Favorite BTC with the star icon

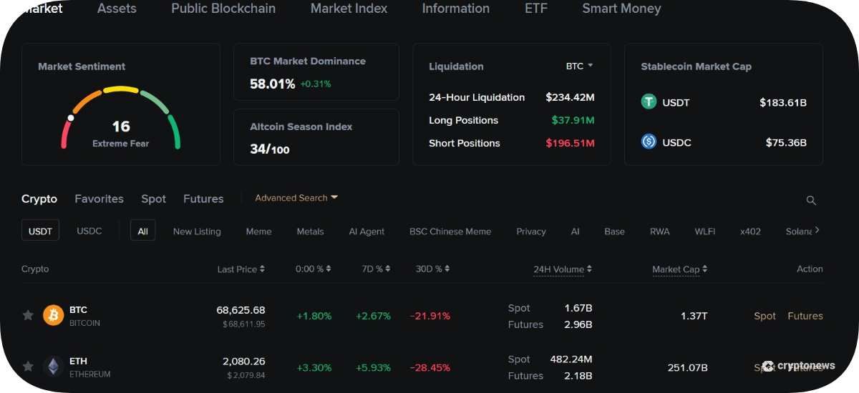click(28, 315)
